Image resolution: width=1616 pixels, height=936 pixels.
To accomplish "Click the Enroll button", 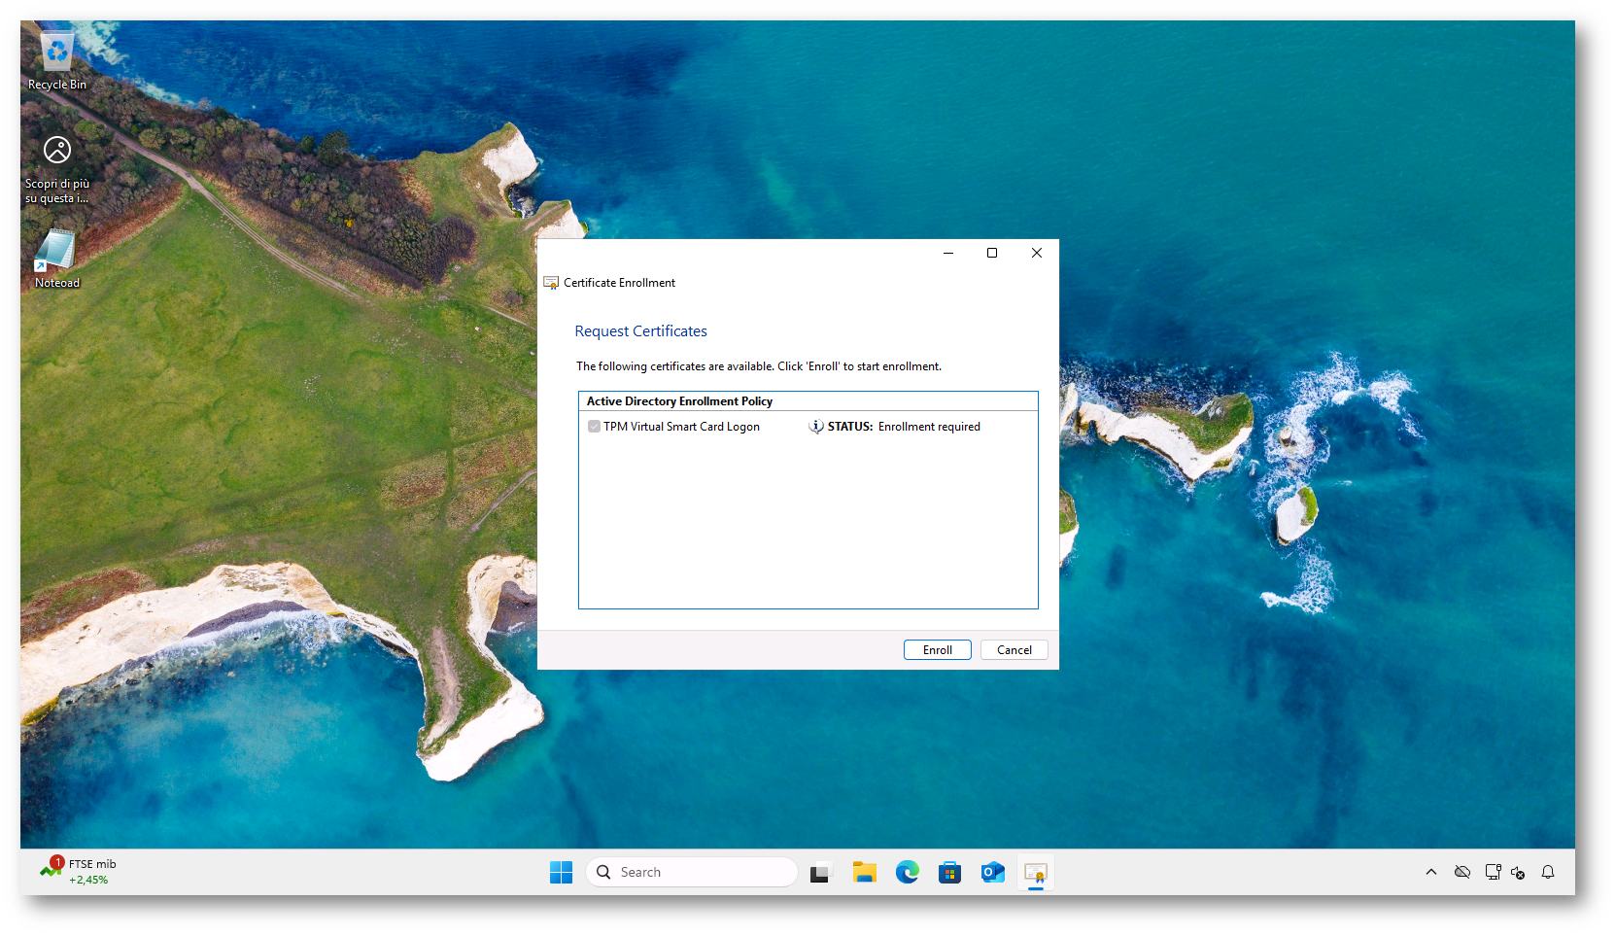I will click(937, 650).
